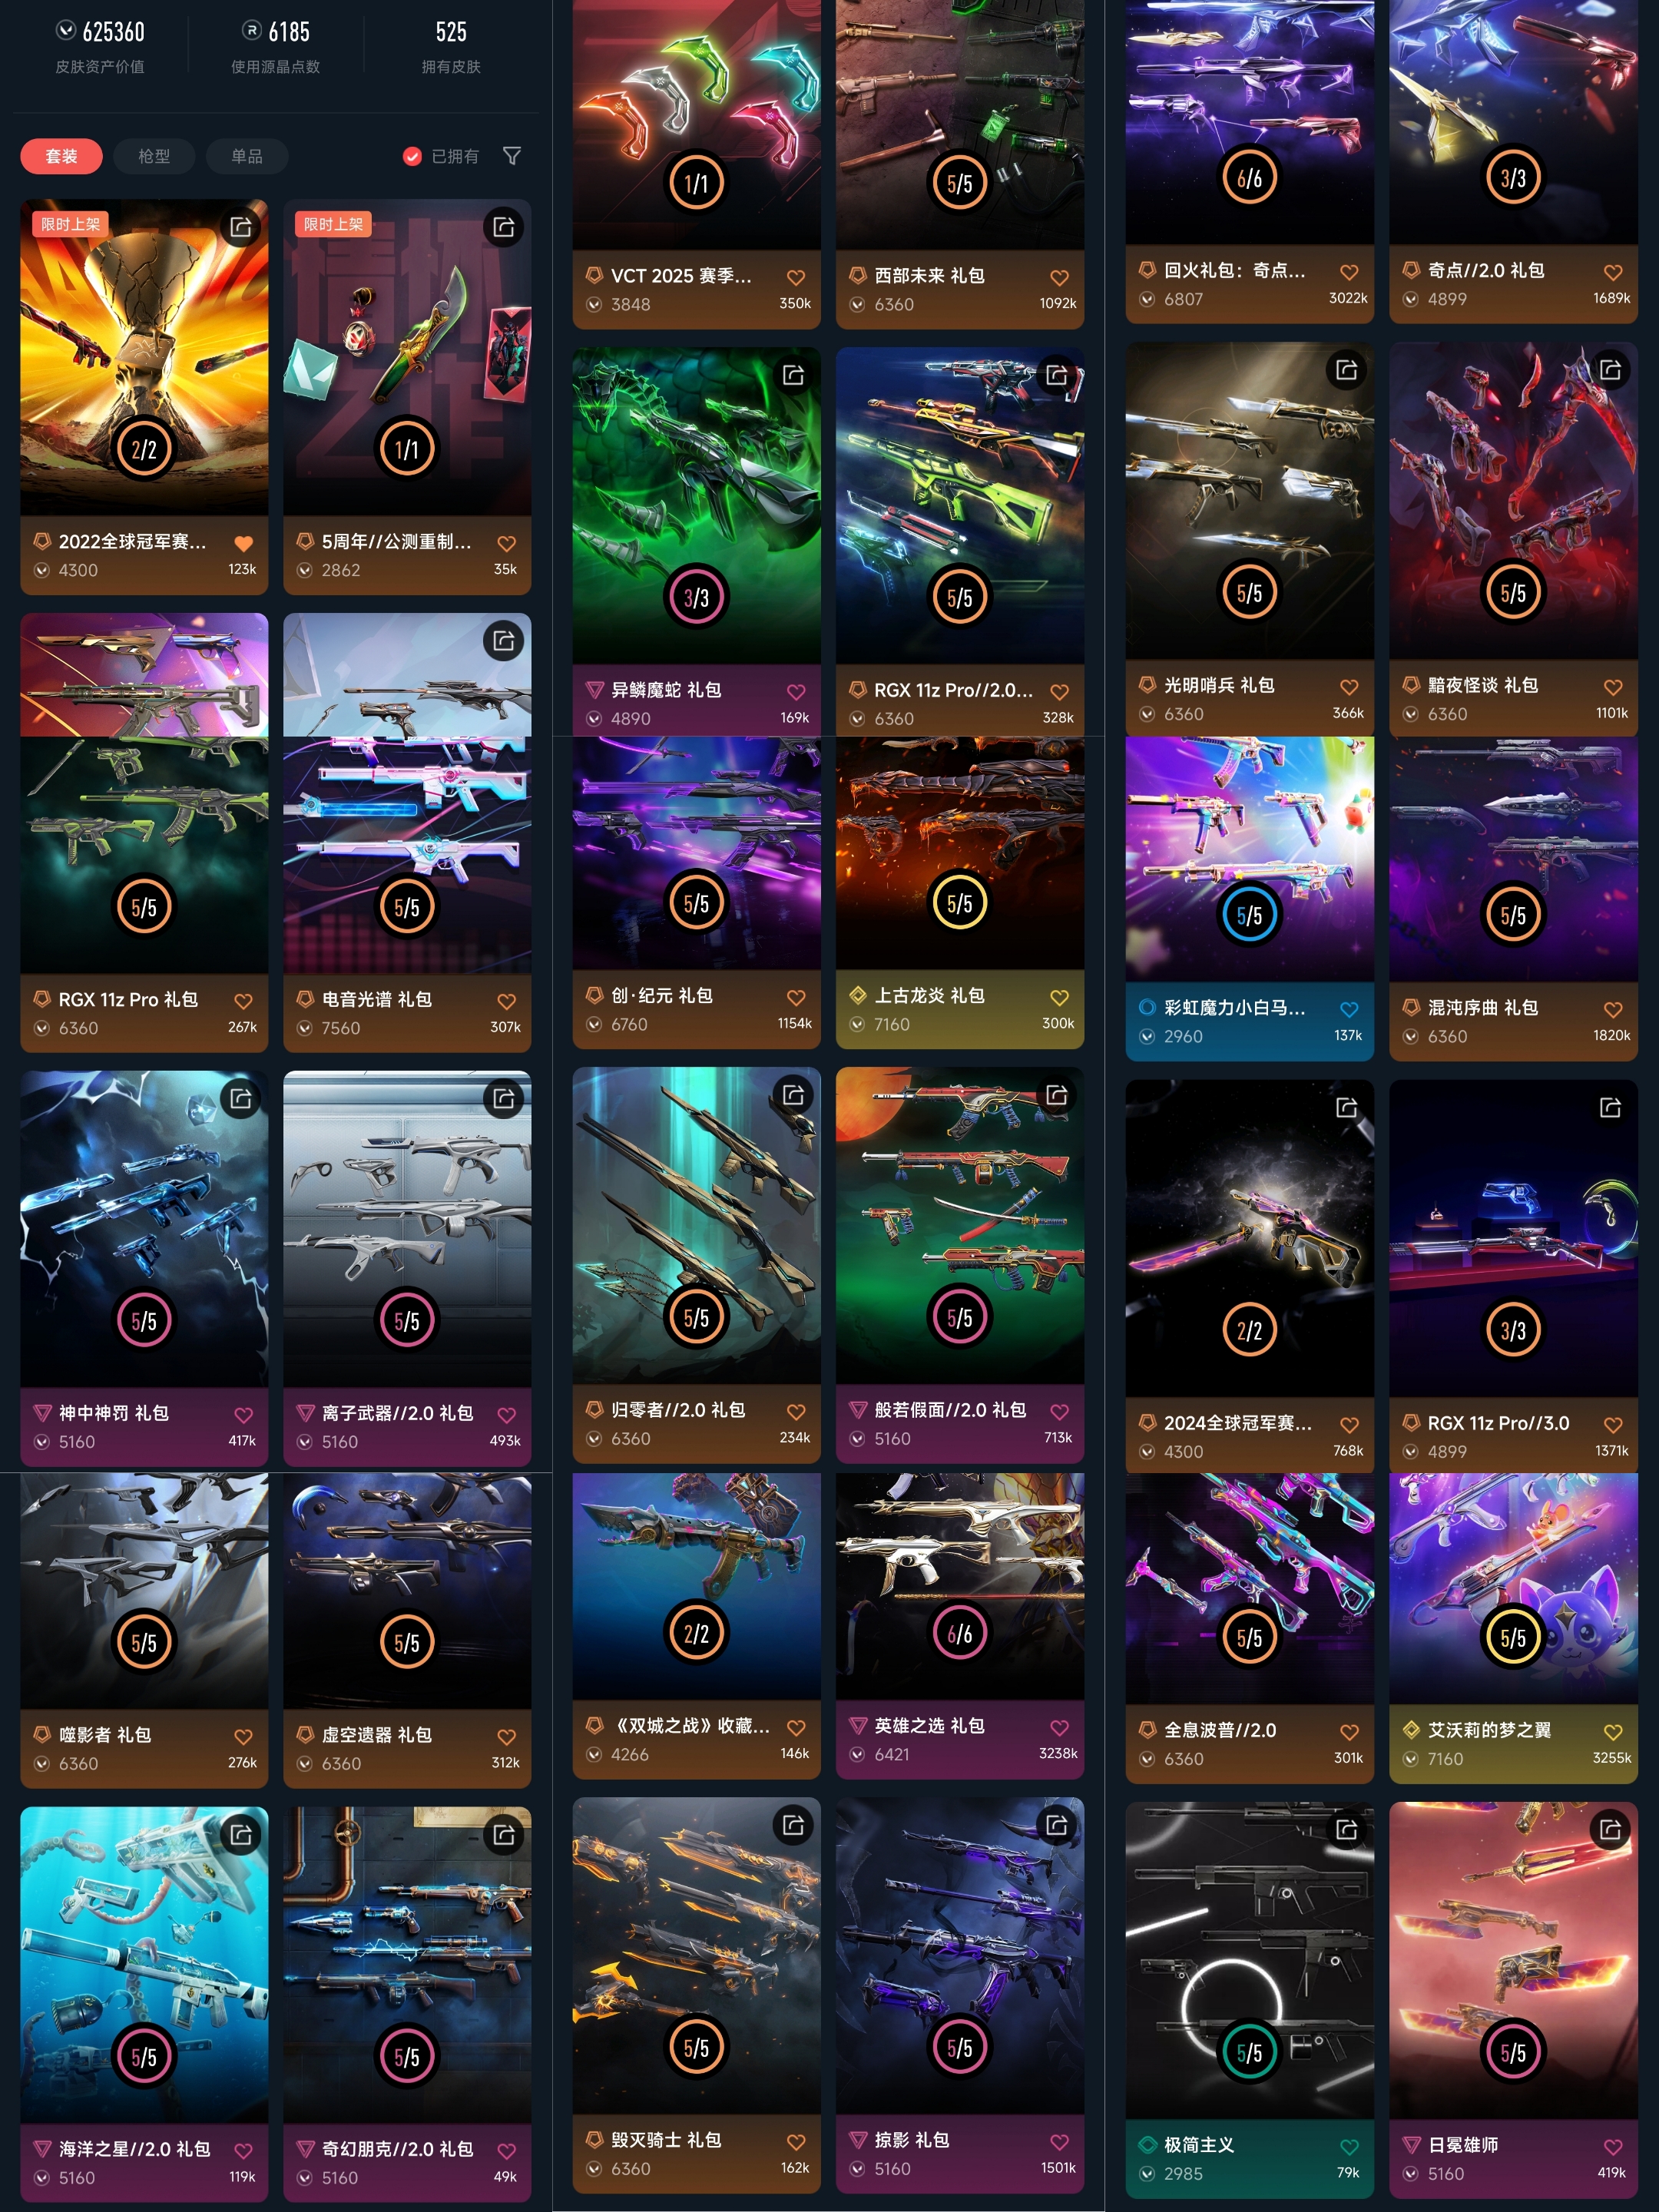
Task: Click share icon on 归零者//2.0 礼包
Action: (793, 1095)
